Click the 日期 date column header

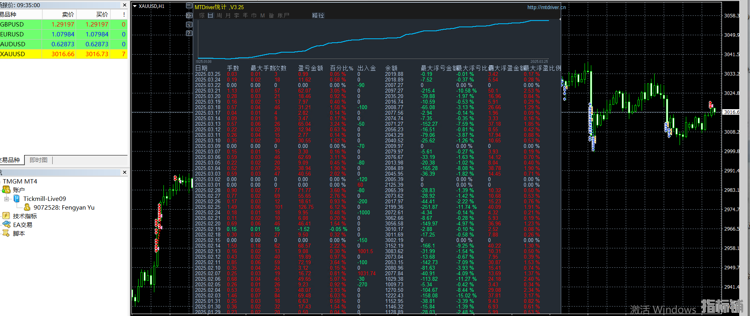[201, 68]
